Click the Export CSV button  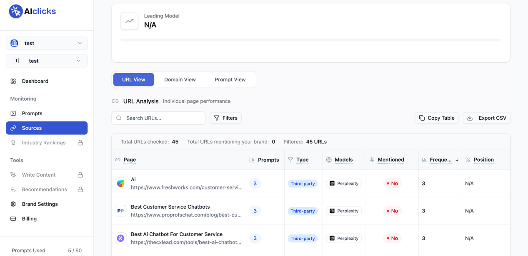coord(486,118)
